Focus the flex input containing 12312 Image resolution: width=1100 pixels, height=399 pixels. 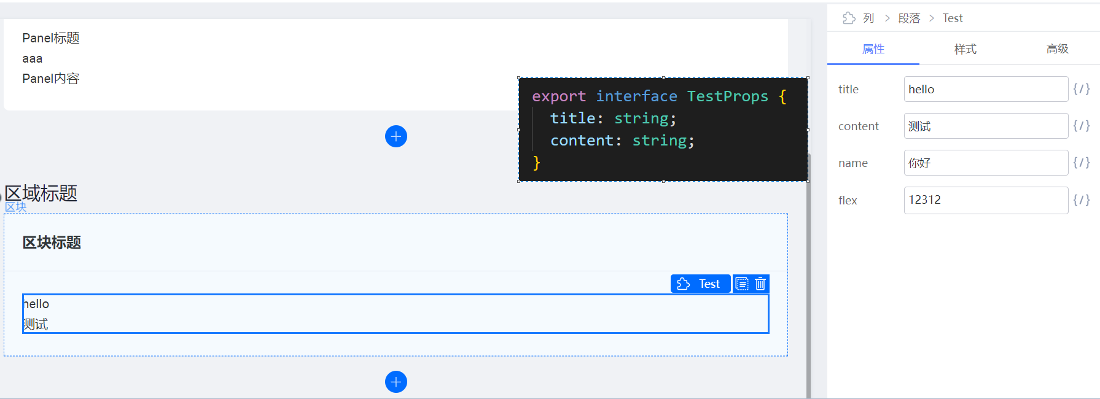986,200
